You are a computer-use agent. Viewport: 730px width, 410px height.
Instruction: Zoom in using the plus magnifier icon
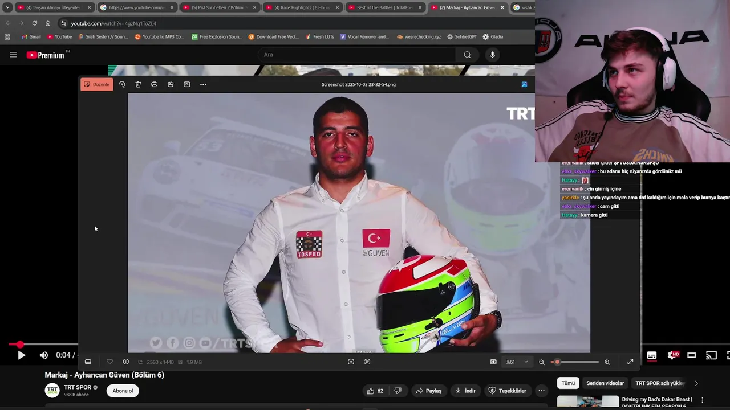point(607,362)
